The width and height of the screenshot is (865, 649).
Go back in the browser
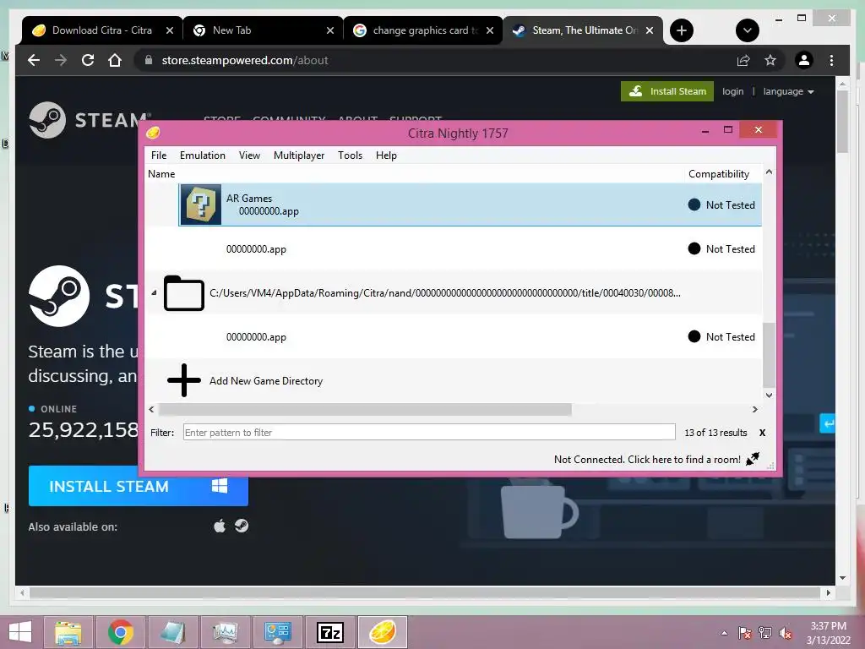34,60
